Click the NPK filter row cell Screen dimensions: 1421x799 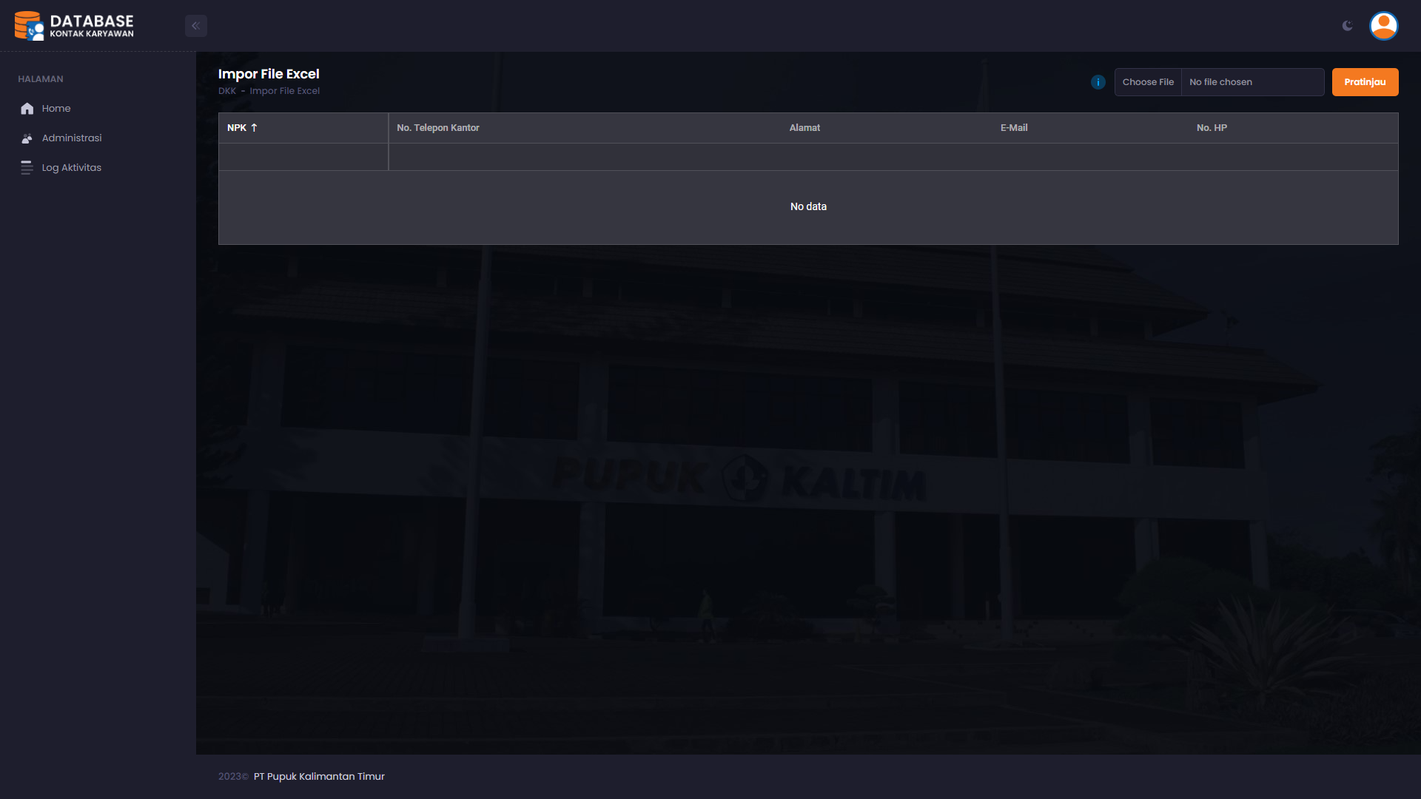[303, 157]
